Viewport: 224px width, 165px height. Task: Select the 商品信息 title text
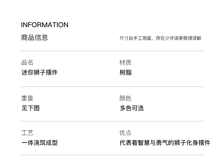click(x=35, y=38)
